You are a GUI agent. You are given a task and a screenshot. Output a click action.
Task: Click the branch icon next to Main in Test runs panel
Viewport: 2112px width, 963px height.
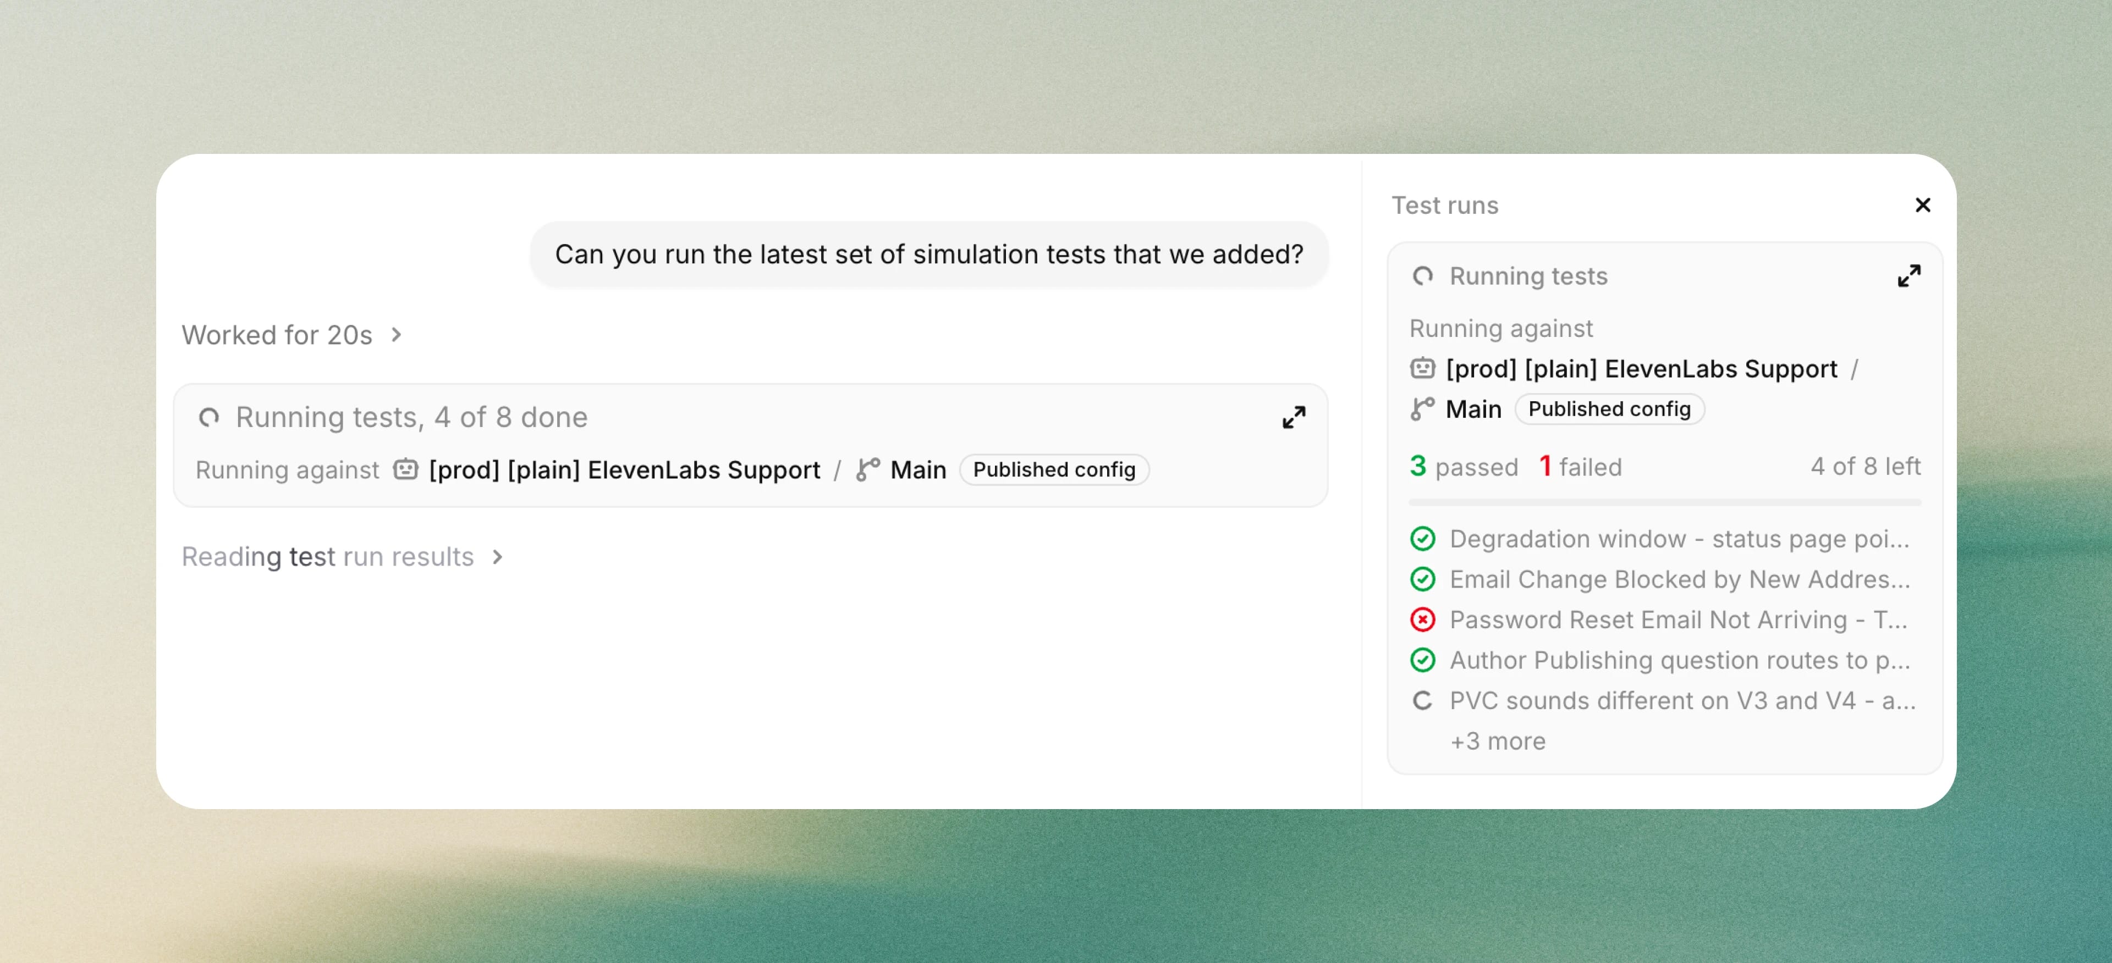pyautogui.click(x=1422, y=409)
